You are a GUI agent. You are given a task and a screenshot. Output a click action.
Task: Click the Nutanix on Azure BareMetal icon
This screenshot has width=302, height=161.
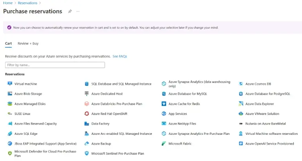pos(241,124)
